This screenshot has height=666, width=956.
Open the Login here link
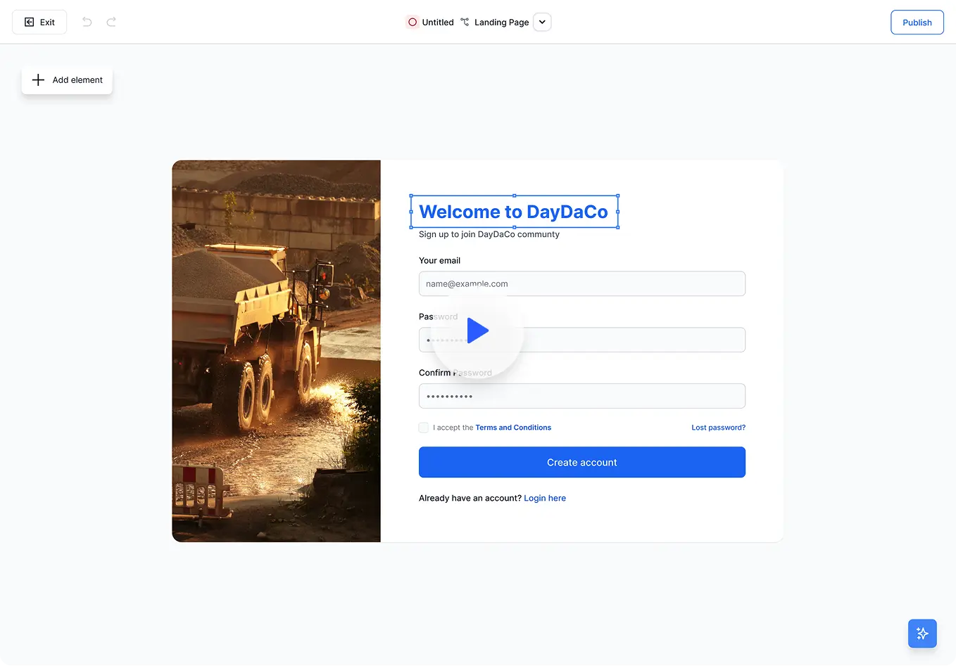point(545,498)
